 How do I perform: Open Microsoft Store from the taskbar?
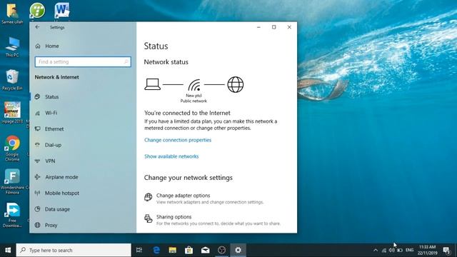(189, 250)
